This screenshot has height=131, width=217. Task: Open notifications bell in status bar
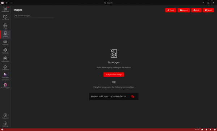[210, 130]
